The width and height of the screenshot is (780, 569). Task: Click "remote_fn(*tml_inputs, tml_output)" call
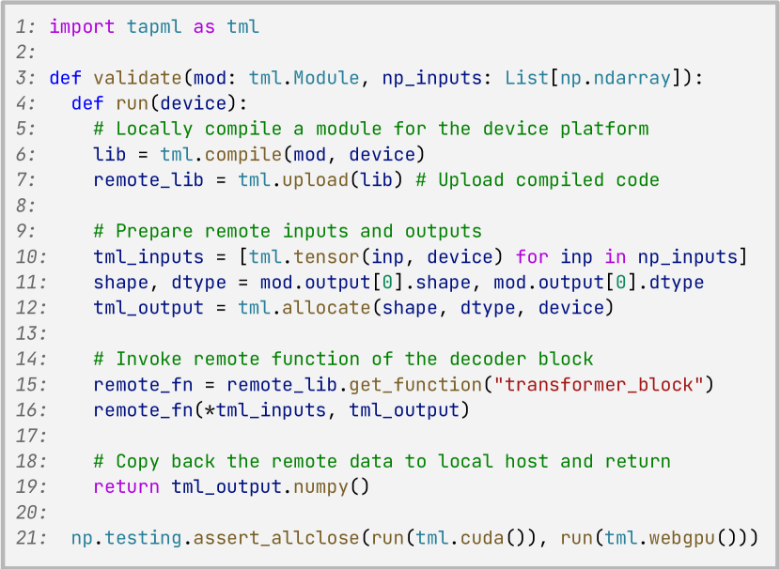pos(282,410)
